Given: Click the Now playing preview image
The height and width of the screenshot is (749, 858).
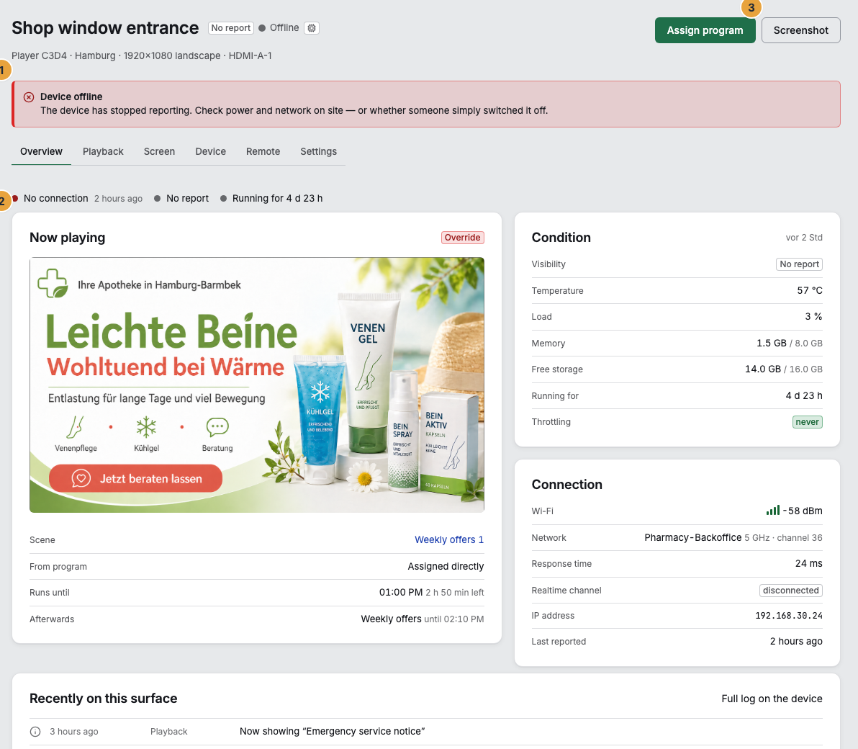Looking at the screenshot, I should [257, 385].
